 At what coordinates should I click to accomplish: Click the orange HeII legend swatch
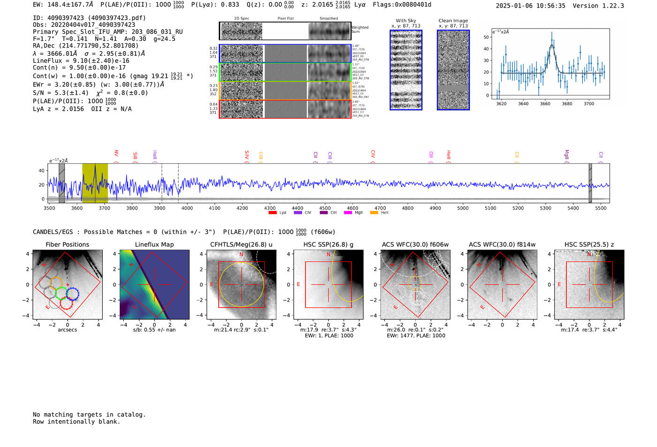pos(374,212)
